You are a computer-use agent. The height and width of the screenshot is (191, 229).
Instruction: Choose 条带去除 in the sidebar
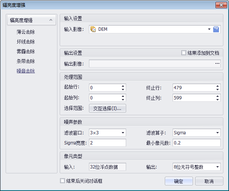(26, 61)
